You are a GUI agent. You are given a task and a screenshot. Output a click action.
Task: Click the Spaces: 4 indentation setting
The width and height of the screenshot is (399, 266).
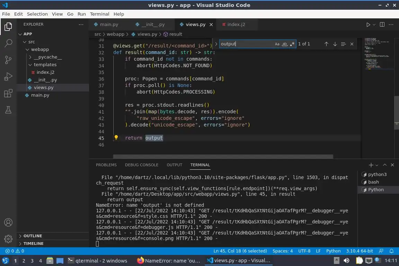point(283,251)
